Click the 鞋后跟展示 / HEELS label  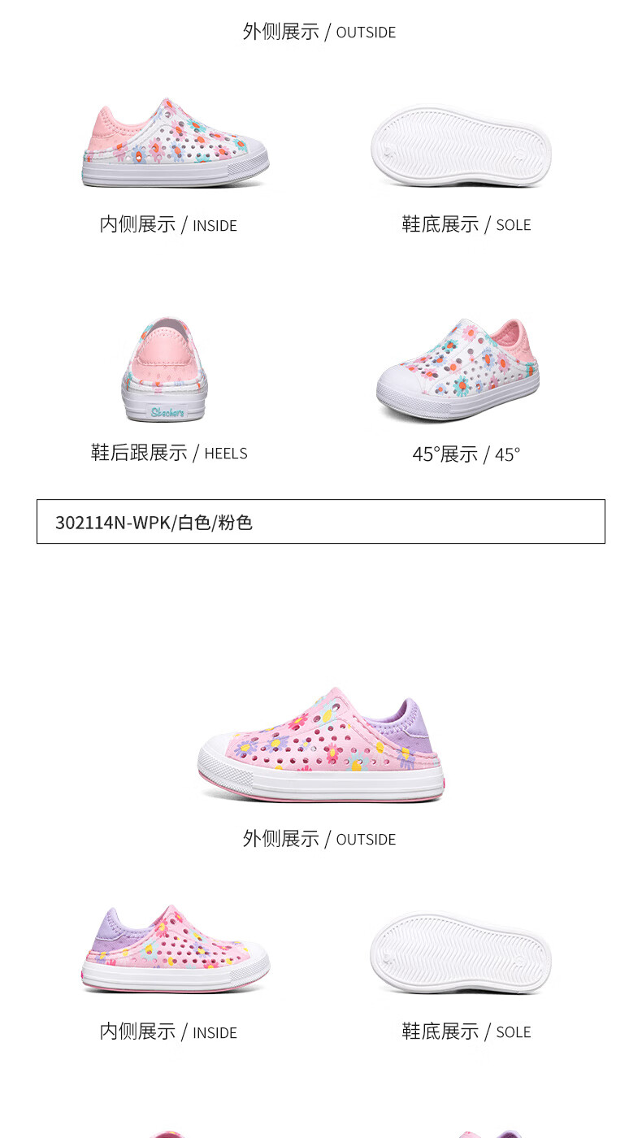click(x=169, y=453)
